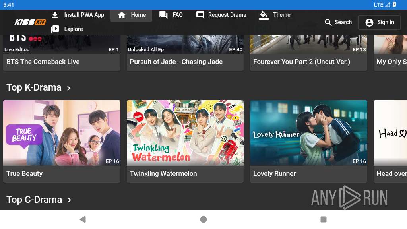This screenshot has width=407, height=229.
Task: Click the Install PWA App download icon
Action: point(55,15)
